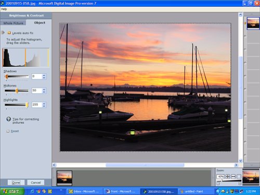Increase the Highlights value with the up arrow

coord(44,103)
